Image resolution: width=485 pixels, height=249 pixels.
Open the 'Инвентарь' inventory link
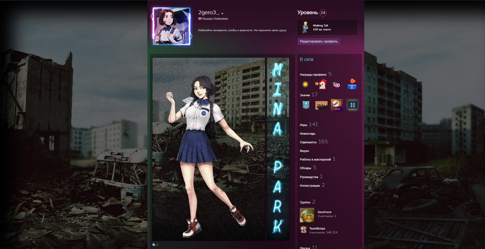[x=308, y=134]
